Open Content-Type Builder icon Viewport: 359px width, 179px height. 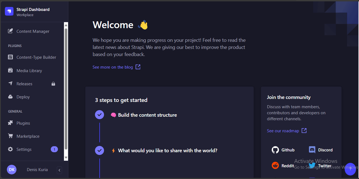coord(10,57)
